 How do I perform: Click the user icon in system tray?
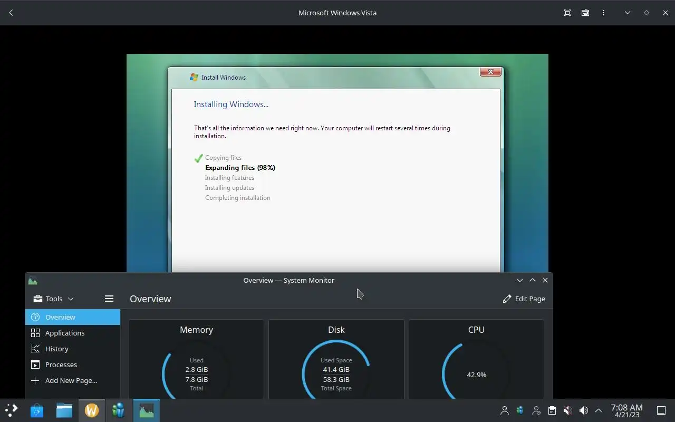pos(505,410)
